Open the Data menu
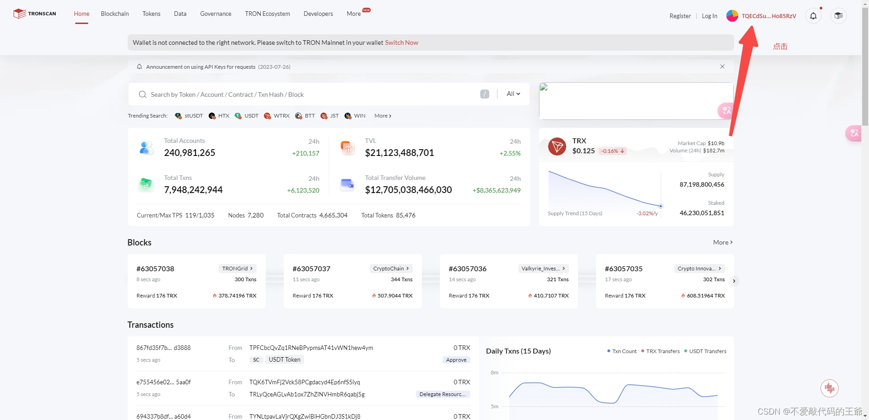This screenshot has width=869, height=420. pos(180,14)
